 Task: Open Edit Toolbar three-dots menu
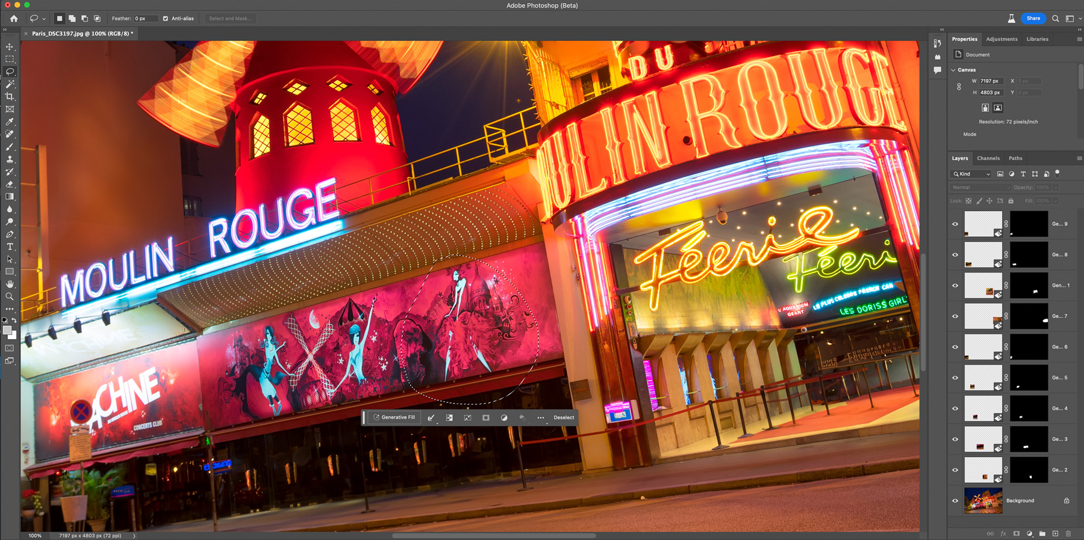10,309
